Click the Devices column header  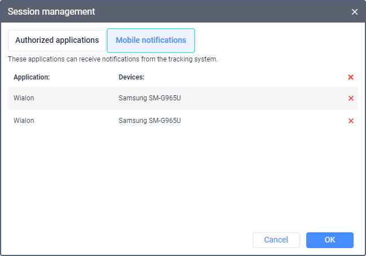click(131, 77)
